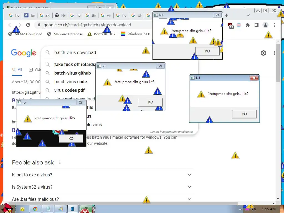Switch to the 'sk' Google tab
Viewport: 284px width, 213px height.
click(x=45, y=16)
